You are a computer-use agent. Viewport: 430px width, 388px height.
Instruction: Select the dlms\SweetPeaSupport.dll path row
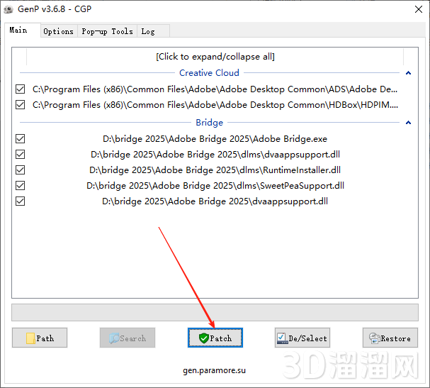coord(215,186)
